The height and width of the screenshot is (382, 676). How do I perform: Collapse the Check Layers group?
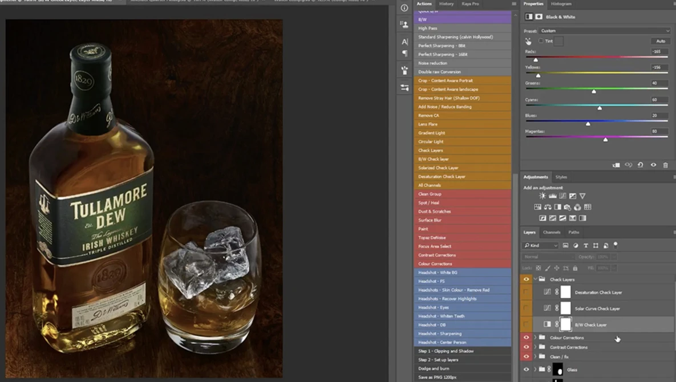(x=535, y=279)
